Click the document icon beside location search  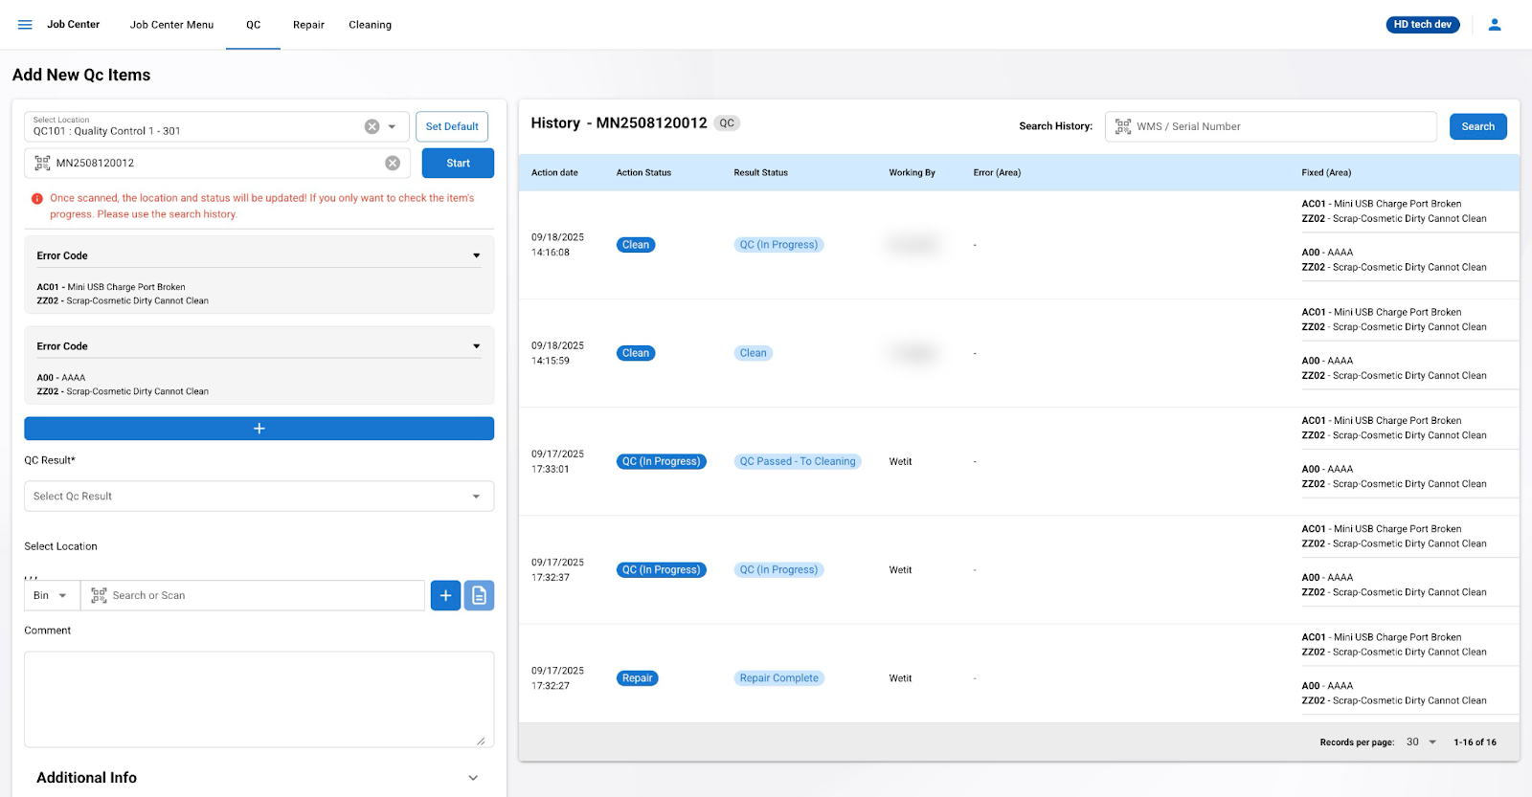point(479,595)
